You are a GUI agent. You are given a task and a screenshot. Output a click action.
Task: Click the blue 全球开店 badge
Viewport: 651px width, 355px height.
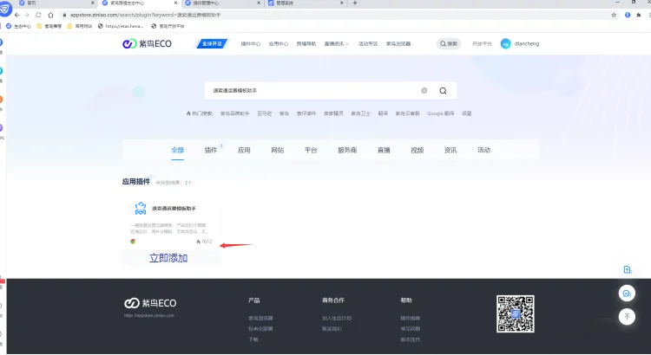[212, 43]
